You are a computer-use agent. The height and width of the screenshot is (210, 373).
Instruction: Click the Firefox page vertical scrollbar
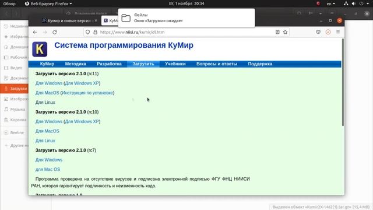click(x=343, y=82)
